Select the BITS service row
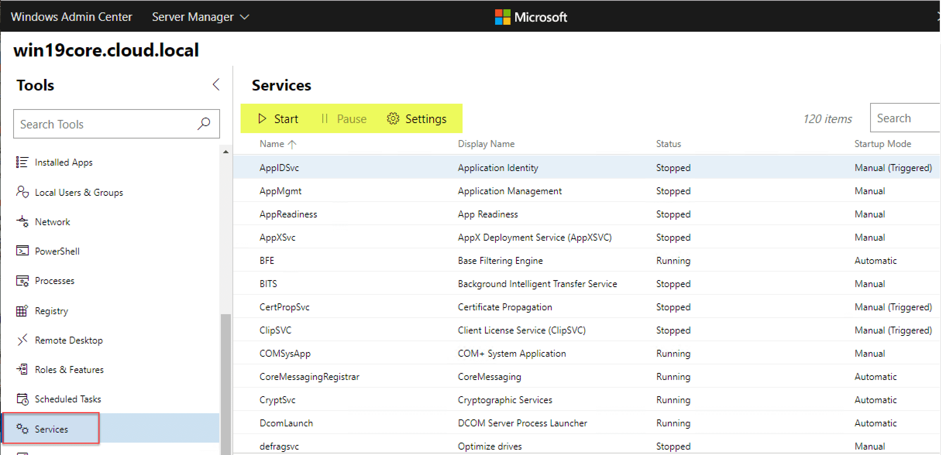The height and width of the screenshot is (455, 941). click(268, 284)
